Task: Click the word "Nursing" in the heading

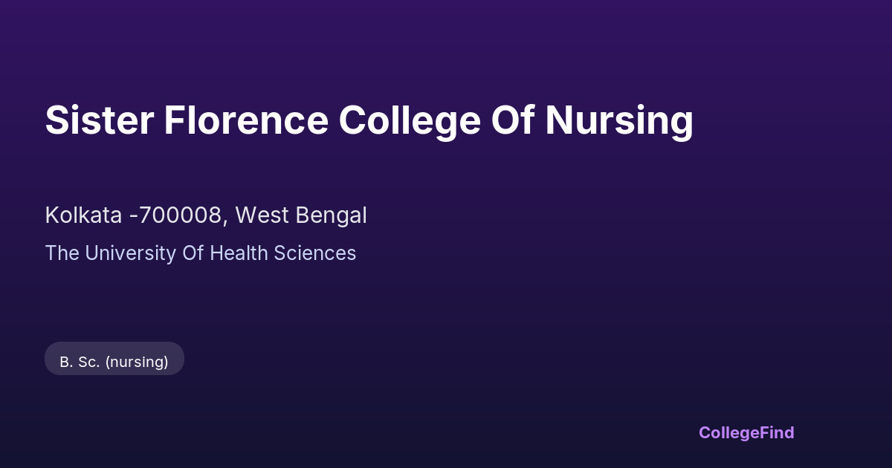Action: coord(618,120)
